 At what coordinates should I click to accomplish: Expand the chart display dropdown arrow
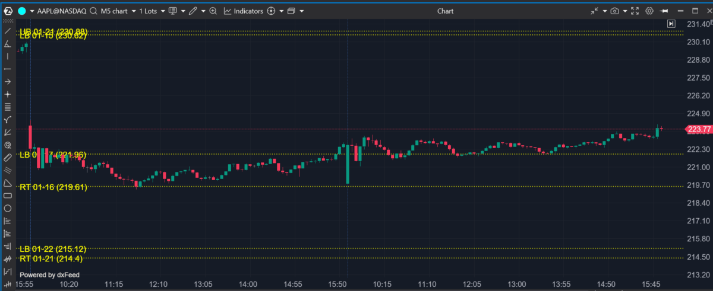[x=182, y=11]
